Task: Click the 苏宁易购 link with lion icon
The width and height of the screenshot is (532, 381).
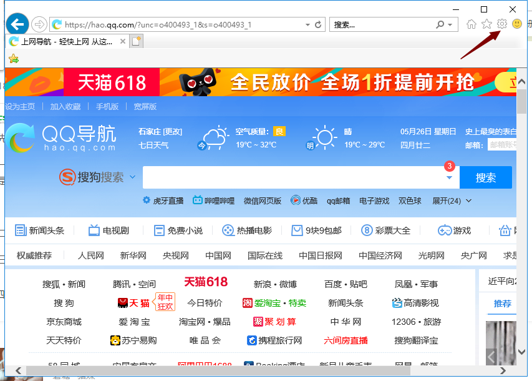Action: click(133, 340)
